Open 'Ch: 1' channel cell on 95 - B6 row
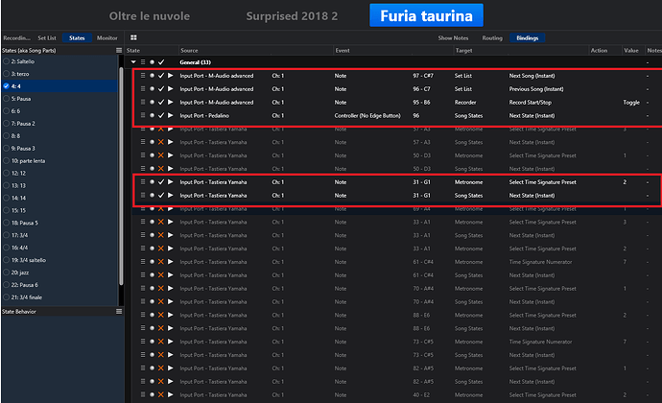662x403 pixels. [278, 103]
